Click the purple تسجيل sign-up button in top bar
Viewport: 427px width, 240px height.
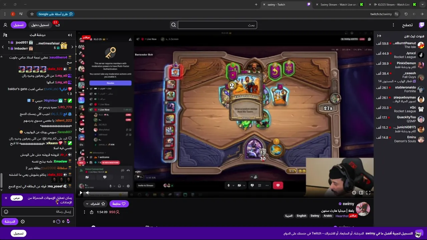tap(18, 25)
